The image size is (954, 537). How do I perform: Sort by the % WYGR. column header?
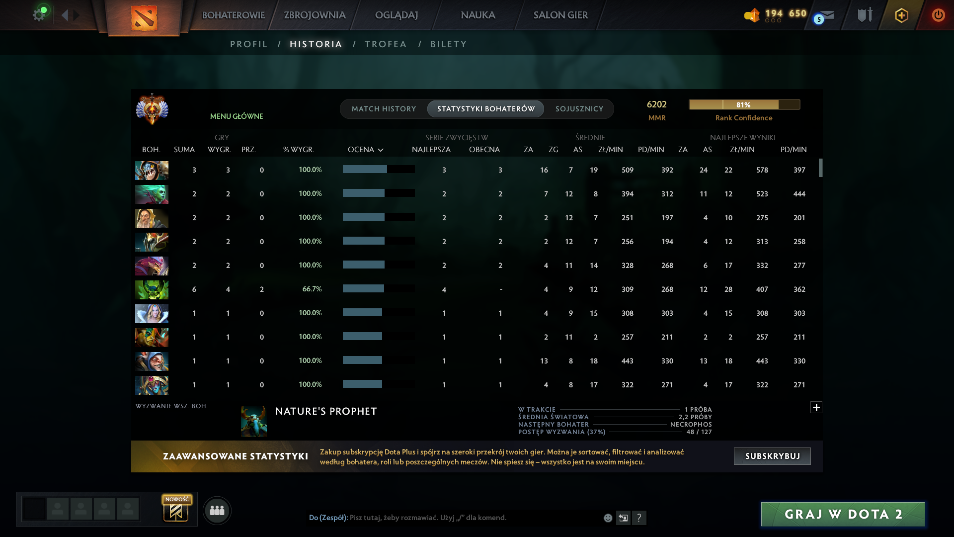pyautogui.click(x=299, y=150)
